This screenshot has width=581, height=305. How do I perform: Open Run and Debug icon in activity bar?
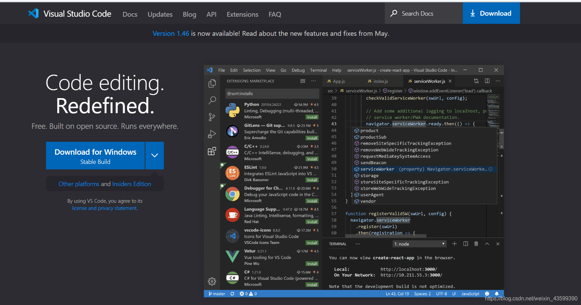pyautogui.click(x=212, y=134)
